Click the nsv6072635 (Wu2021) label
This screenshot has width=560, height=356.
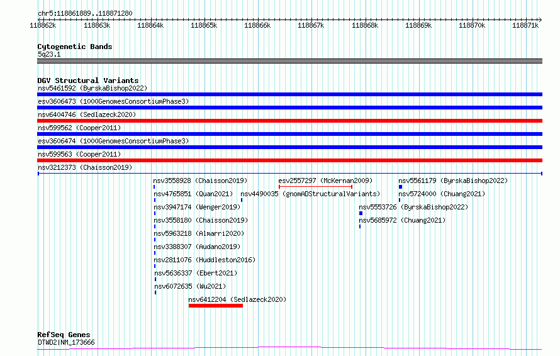click(190, 286)
